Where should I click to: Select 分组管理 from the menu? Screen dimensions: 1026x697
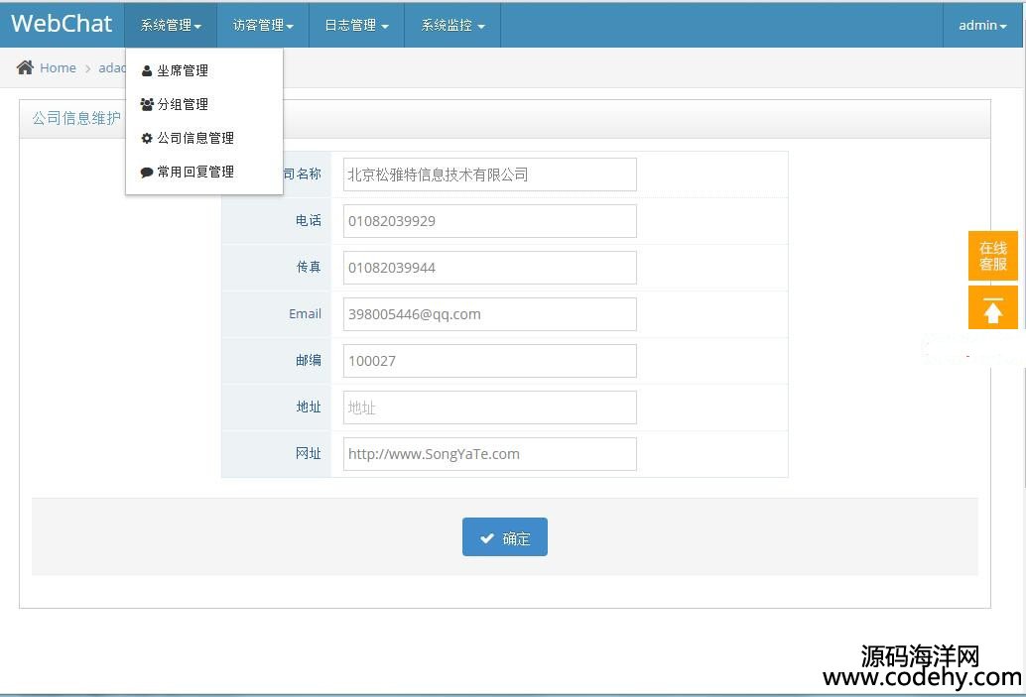pos(183,105)
